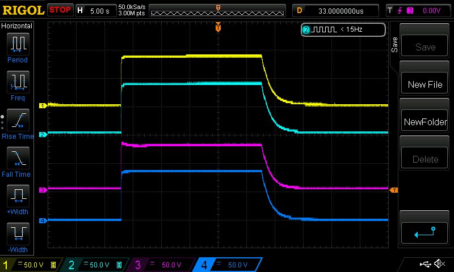
Task: Select the Fall Time measurement icon
Action: click(18, 158)
